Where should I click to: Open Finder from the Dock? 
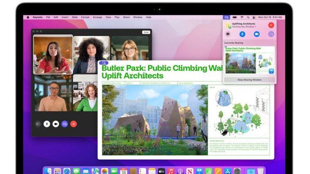pos(48,171)
